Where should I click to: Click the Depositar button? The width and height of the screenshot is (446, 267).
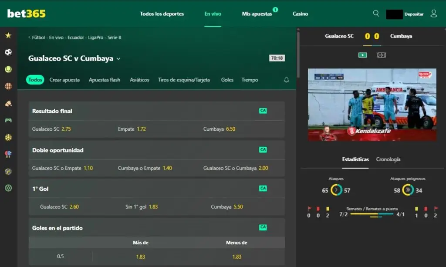click(414, 14)
